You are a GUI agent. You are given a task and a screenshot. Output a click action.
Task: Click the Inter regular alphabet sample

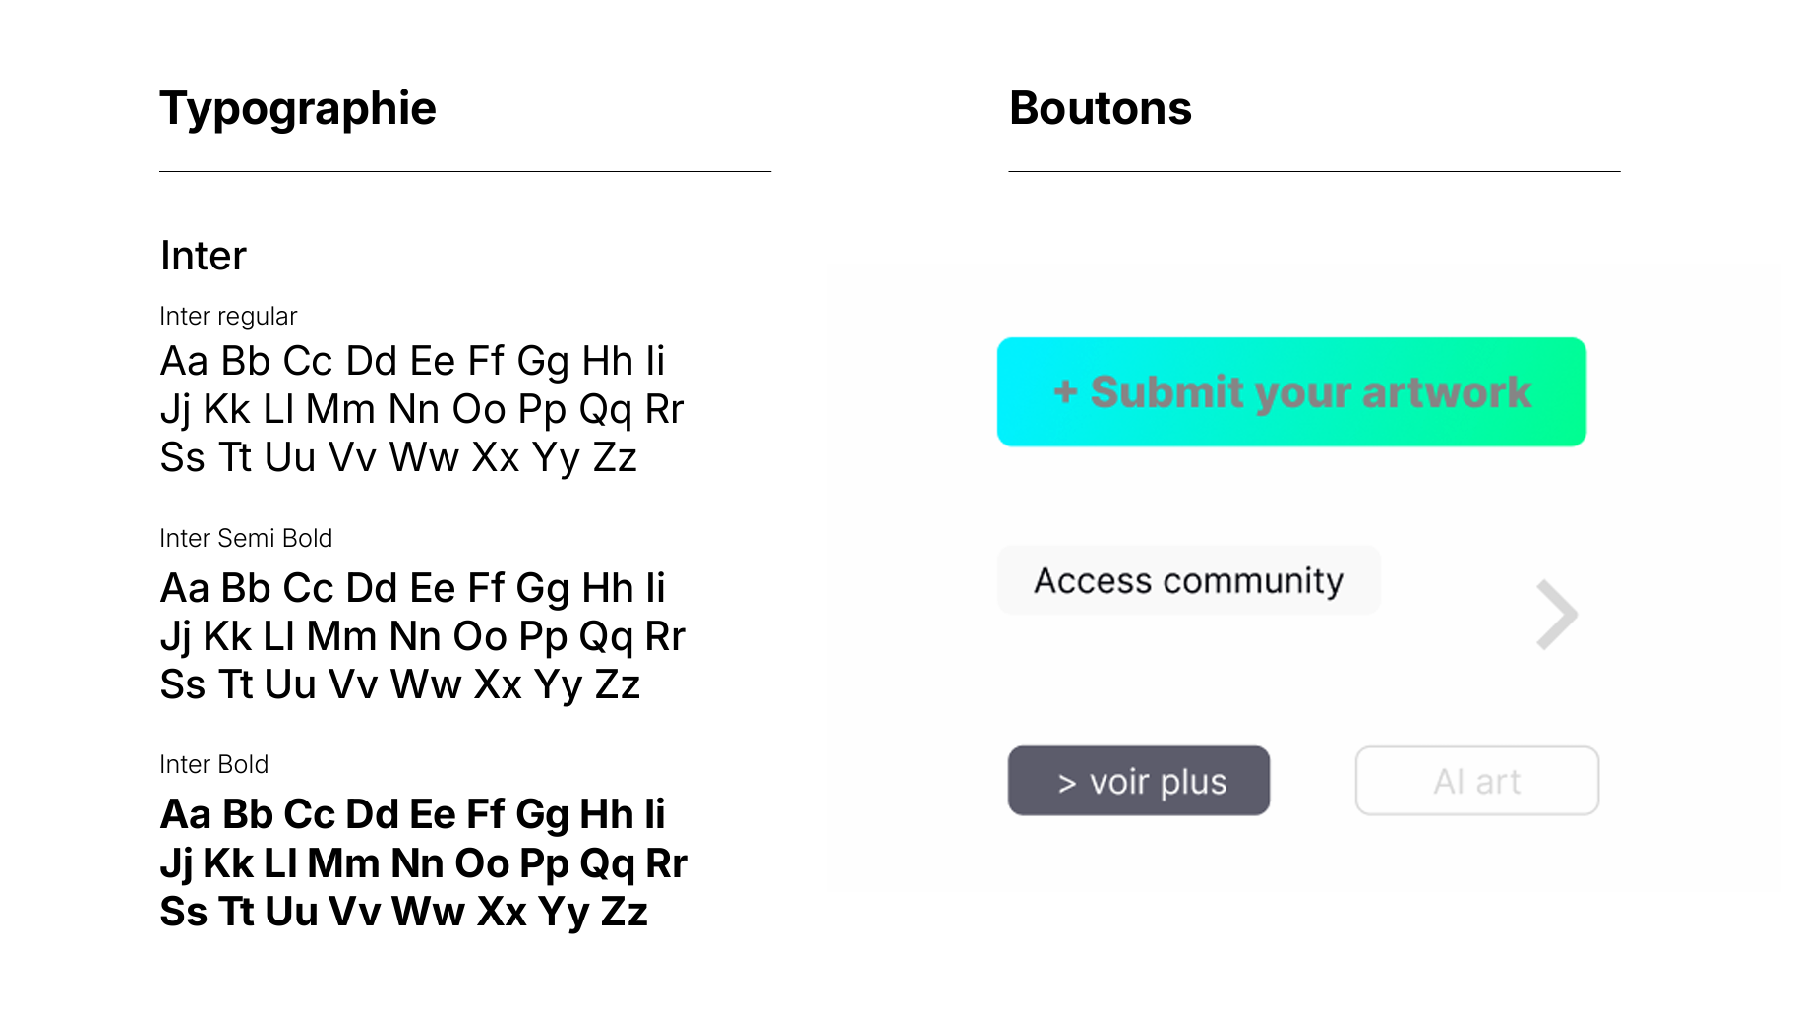pos(423,409)
